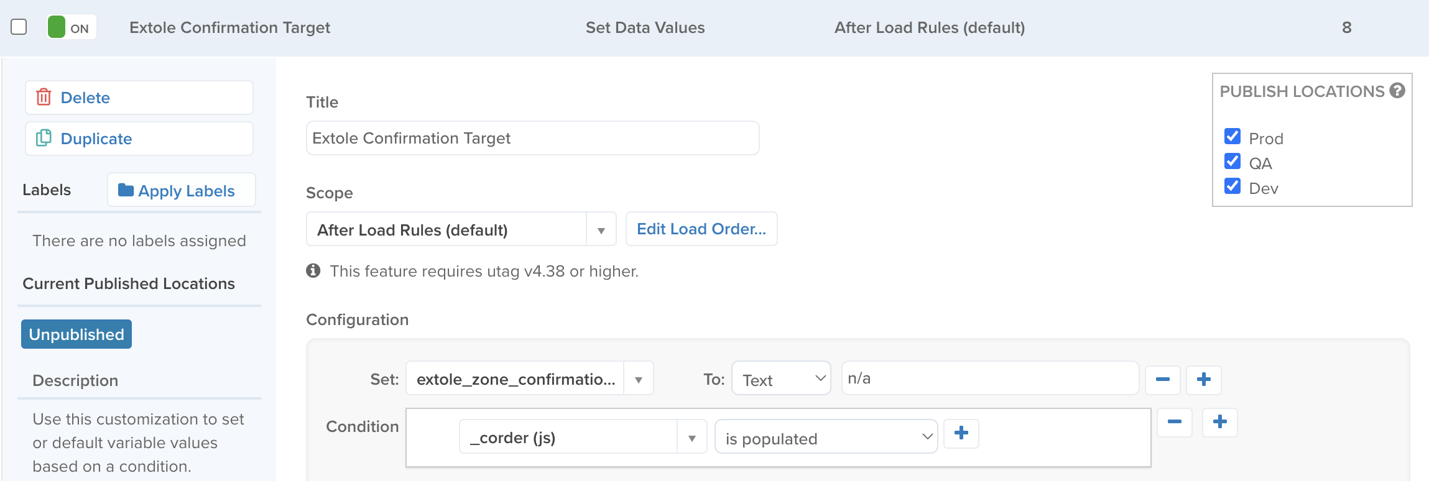Uncheck the Dev publish location
This screenshot has height=491, width=1429.
1232,186
